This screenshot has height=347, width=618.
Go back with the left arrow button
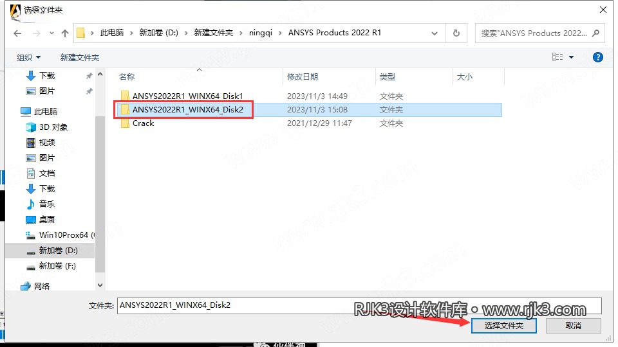tap(17, 33)
